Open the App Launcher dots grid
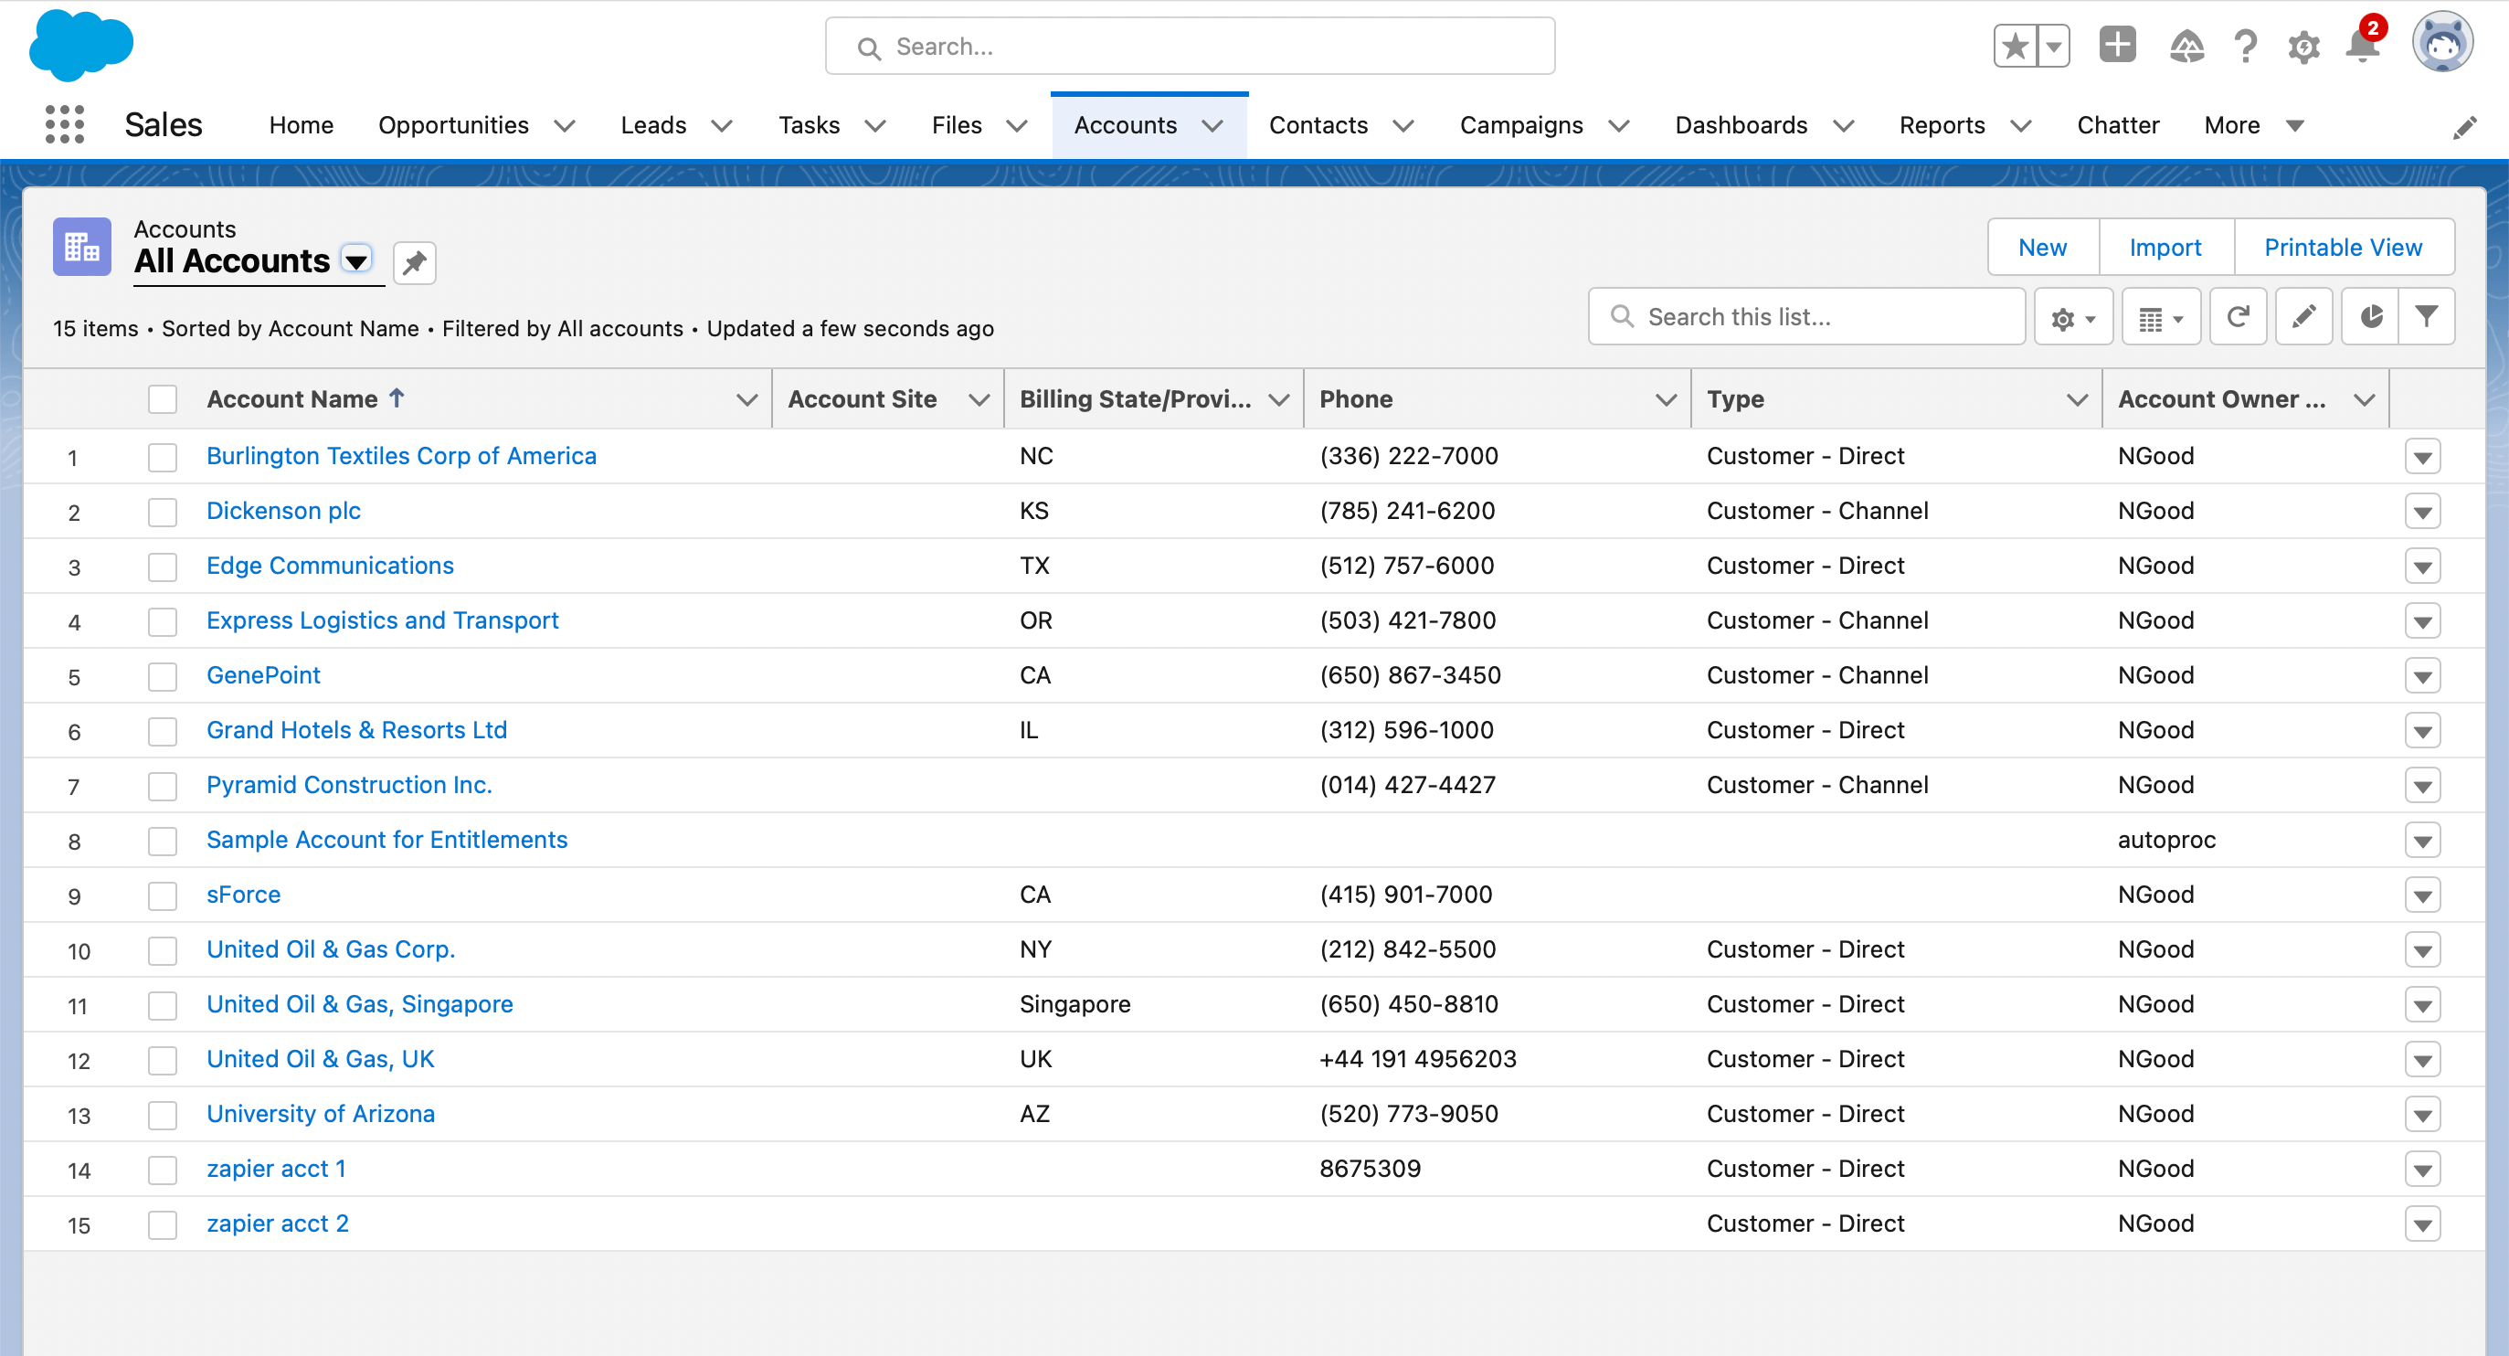Screen dimensions: 2509x1356 (64, 124)
